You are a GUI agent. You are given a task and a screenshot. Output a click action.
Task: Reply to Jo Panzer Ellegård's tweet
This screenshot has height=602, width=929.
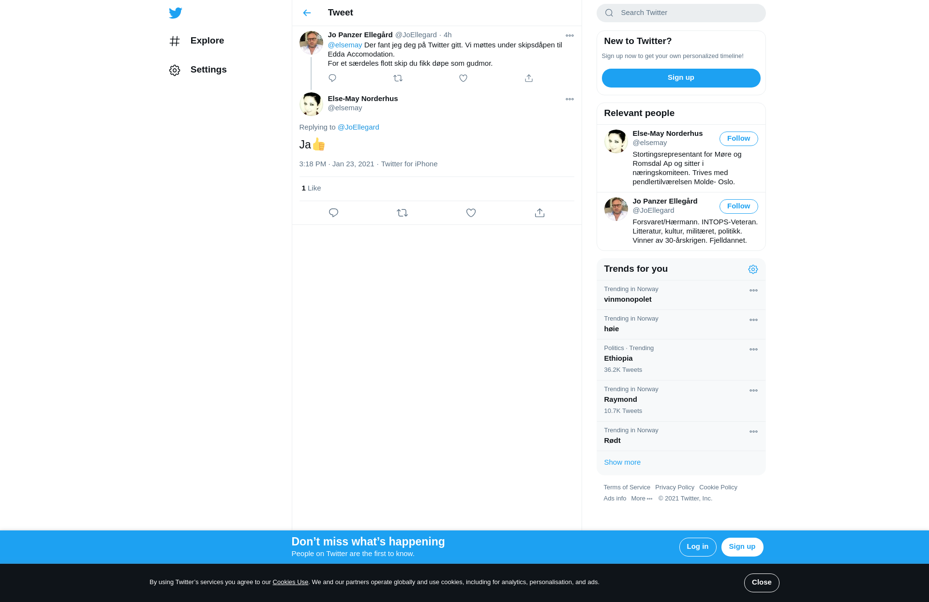tap(332, 78)
